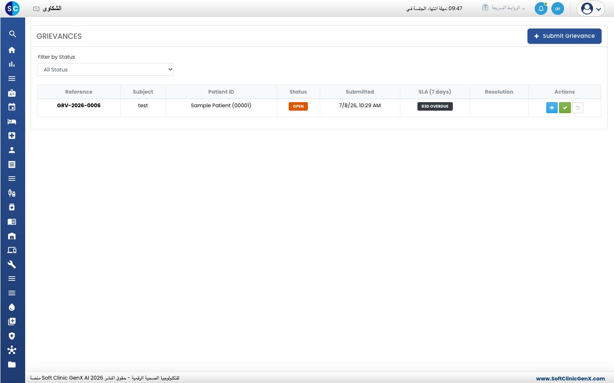Switch language using the ar button
The image size is (614, 383).
(558, 9)
